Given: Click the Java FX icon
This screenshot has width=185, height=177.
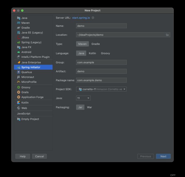Looking at the screenshot, I should pos(18,47).
